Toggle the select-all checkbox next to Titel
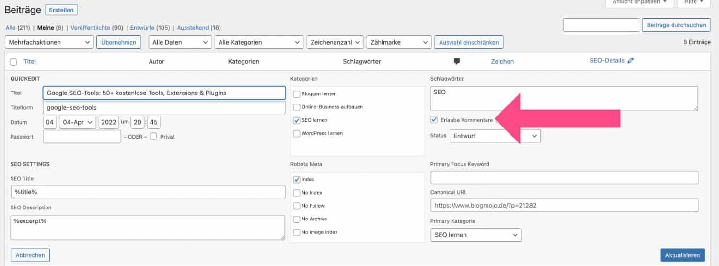Screen dimensions: 719x266 pos(13,62)
